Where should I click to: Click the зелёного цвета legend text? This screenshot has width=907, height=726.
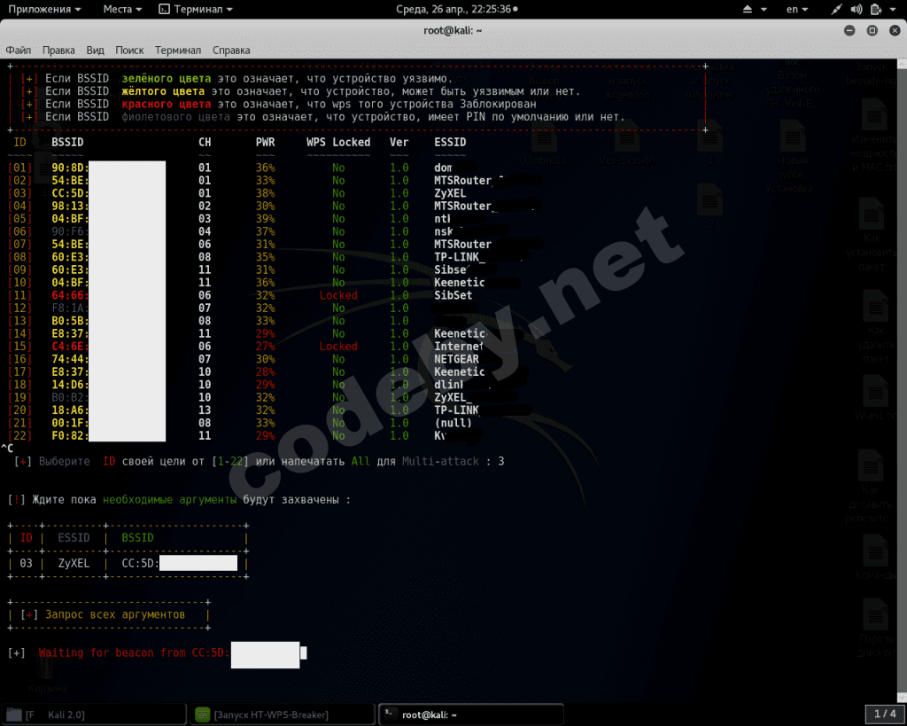pos(166,79)
